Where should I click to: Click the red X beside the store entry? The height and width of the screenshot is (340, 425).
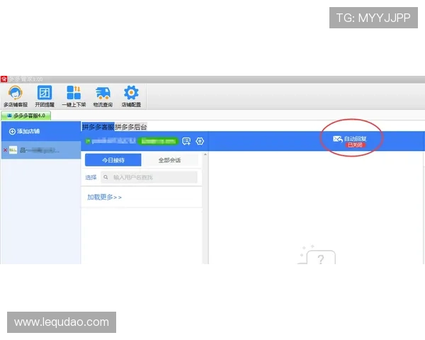pos(6,150)
